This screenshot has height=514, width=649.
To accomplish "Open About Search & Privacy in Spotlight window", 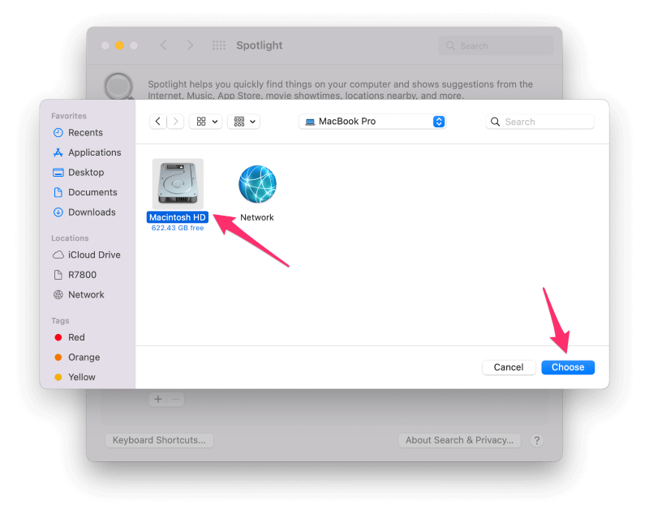I will point(459,440).
